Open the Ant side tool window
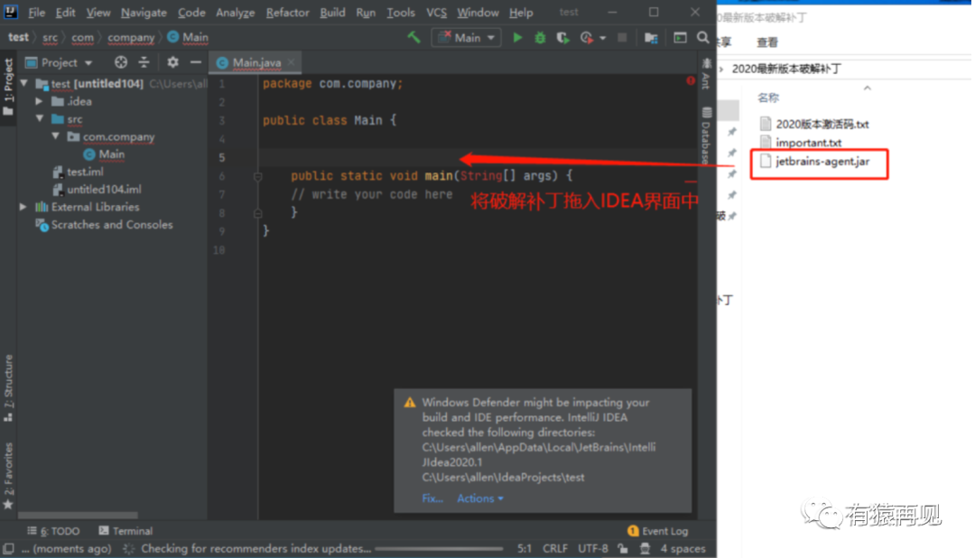This screenshot has width=975, height=558. tap(706, 73)
